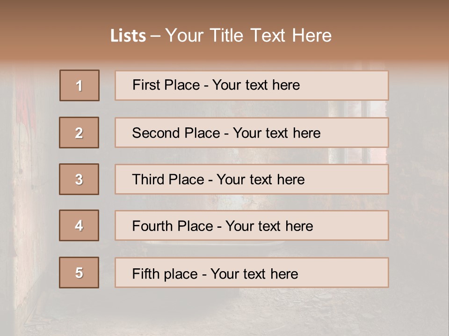
Task: Click 'Your text here' in Fifth place row
Action: tap(254, 273)
